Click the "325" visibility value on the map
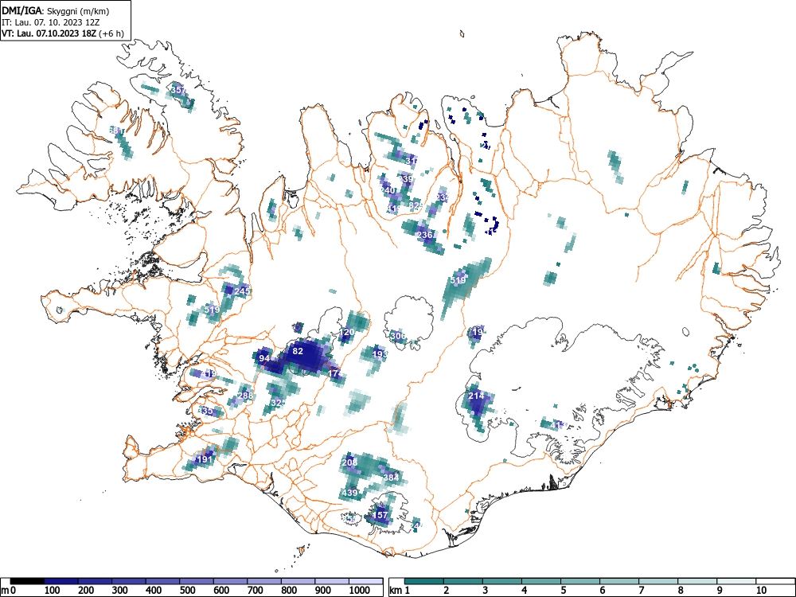Screen dimensions: 796x597 (279, 403)
